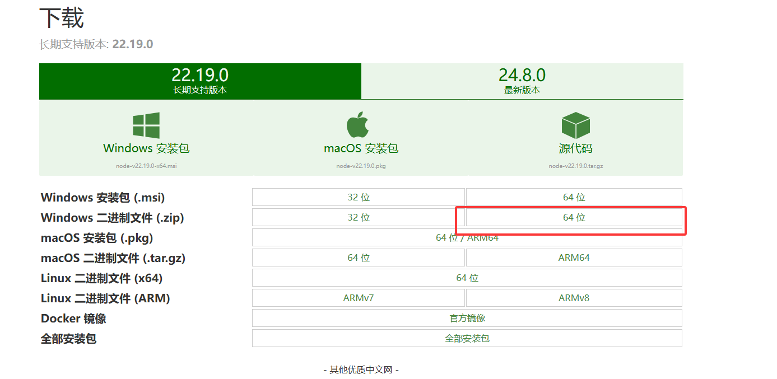
Task: Download Linux ARMv7 binary
Action: pyautogui.click(x=359, y=298)
